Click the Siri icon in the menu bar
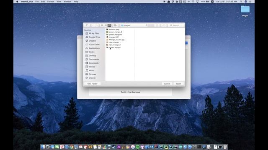 pyautogui.click(x=246, y=2)
